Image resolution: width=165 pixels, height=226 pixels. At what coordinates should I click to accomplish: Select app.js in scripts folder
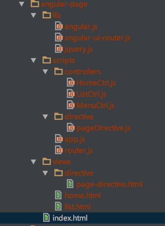pyautogui.click(x=75, y=139)
